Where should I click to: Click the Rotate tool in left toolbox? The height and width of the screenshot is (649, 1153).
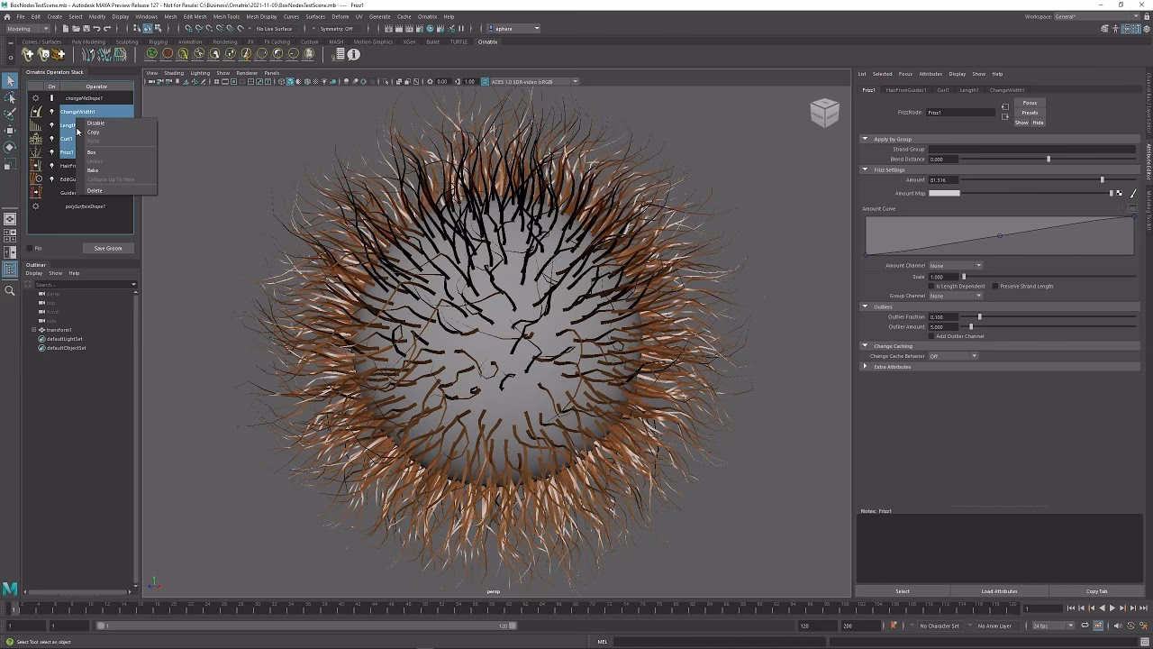(10, 147)
